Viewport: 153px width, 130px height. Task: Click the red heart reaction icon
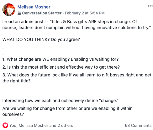click(5, 125)
